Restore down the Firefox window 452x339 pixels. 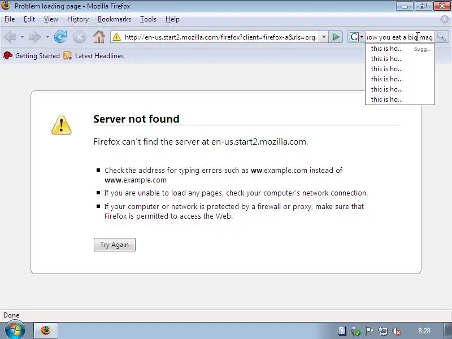click(423, 6)
